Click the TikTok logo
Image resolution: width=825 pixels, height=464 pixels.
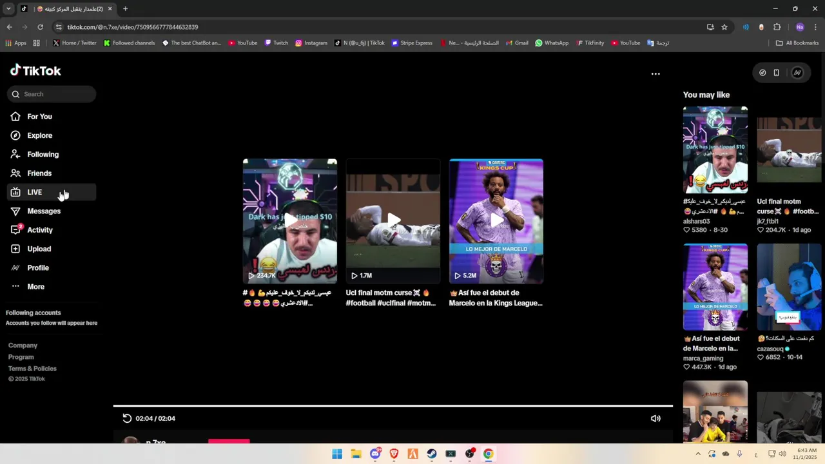point(35,70)
